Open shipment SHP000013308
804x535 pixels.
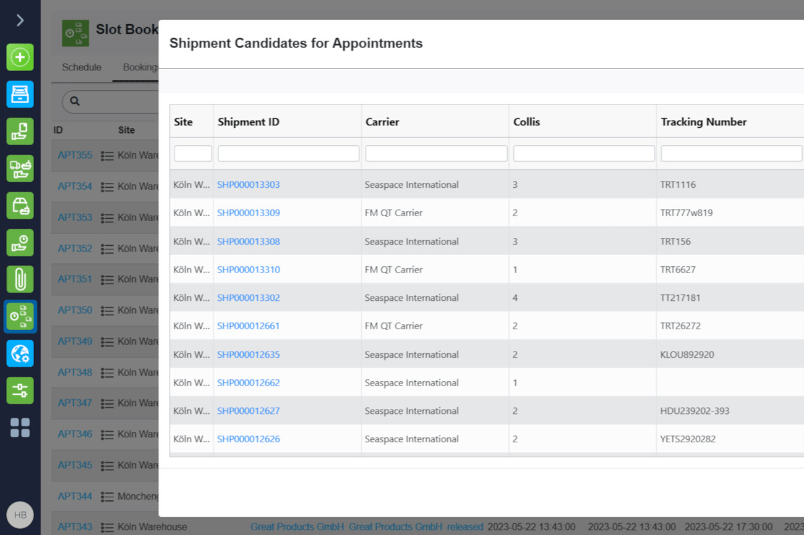(x=248, y=242)
